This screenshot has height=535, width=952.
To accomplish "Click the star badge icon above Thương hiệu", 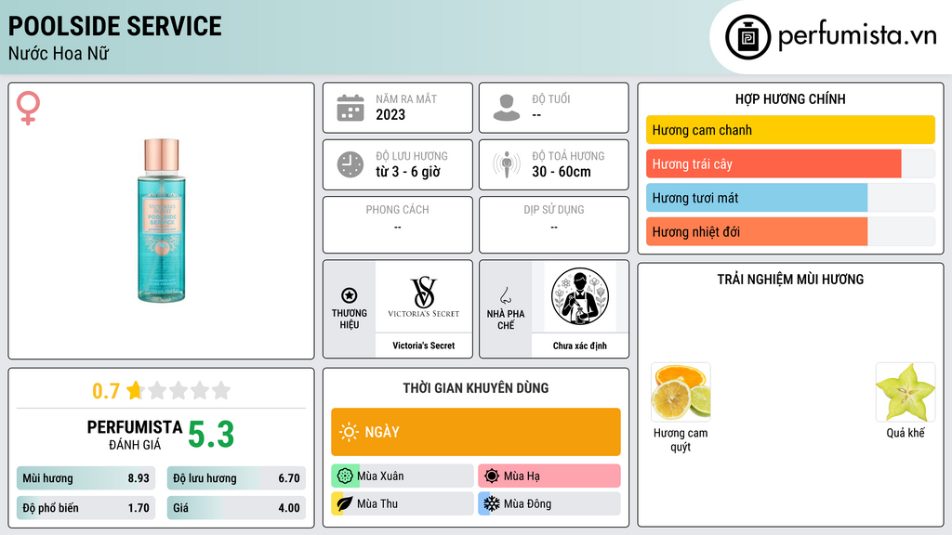I will pyautogui.click(x=350, y=295).
